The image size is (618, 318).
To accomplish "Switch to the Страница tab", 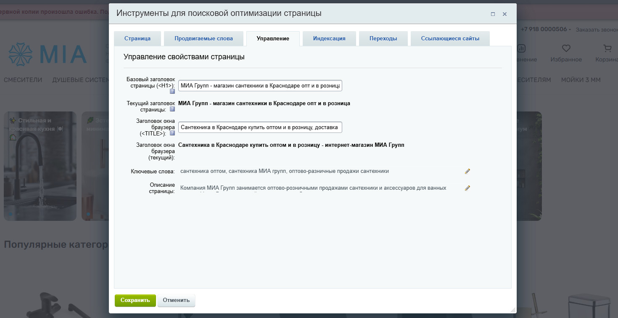I will pyautogui.click(x=137, y=38).
